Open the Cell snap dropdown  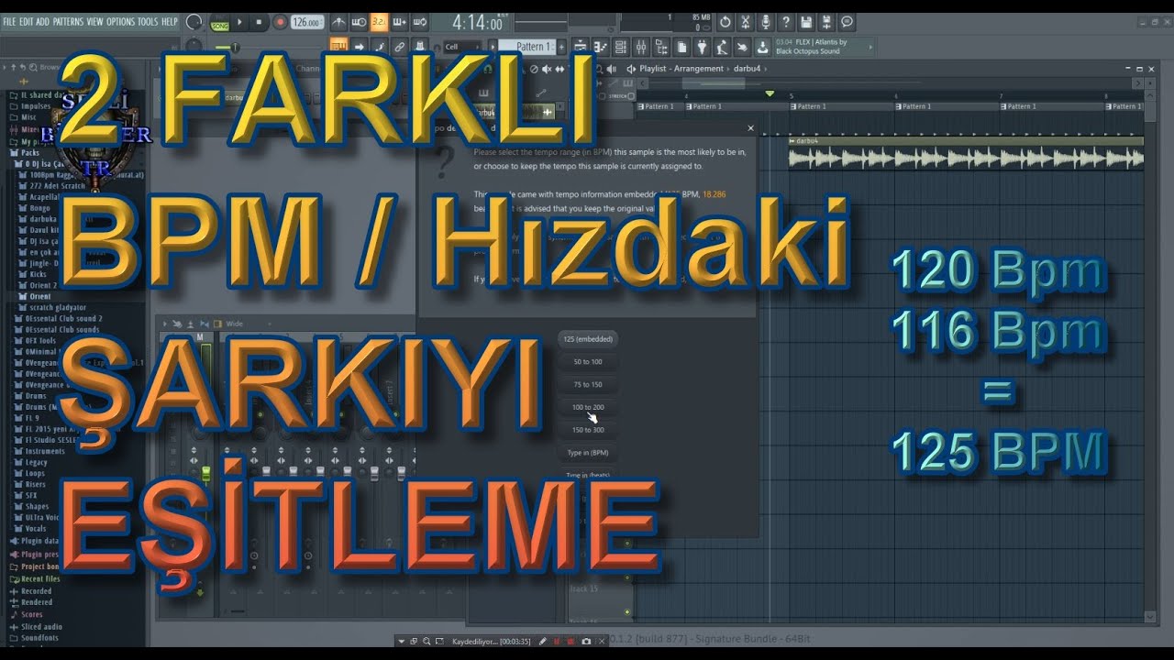click(462, 47)
